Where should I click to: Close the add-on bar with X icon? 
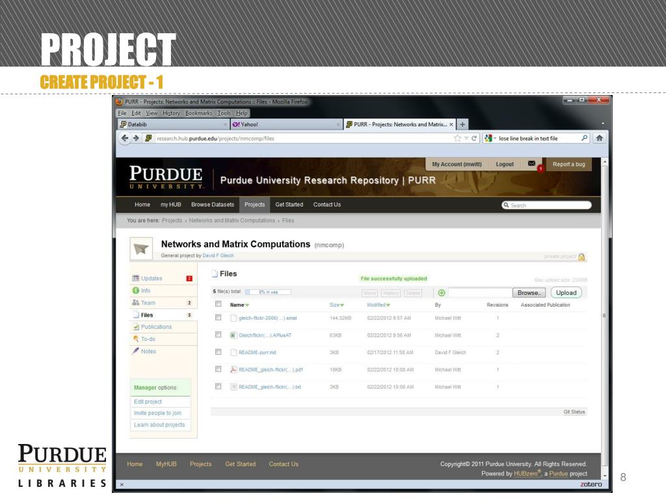point(122,484)
